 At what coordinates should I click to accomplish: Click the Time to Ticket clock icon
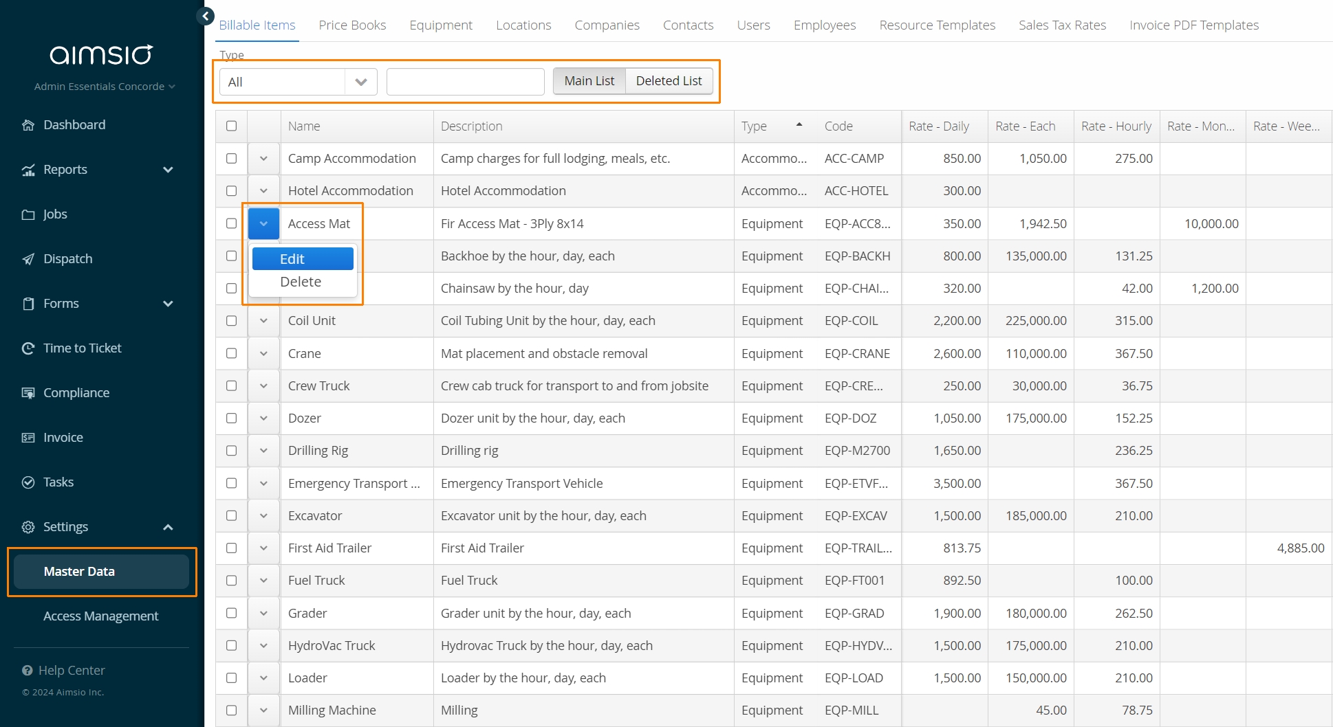[28, 348]
